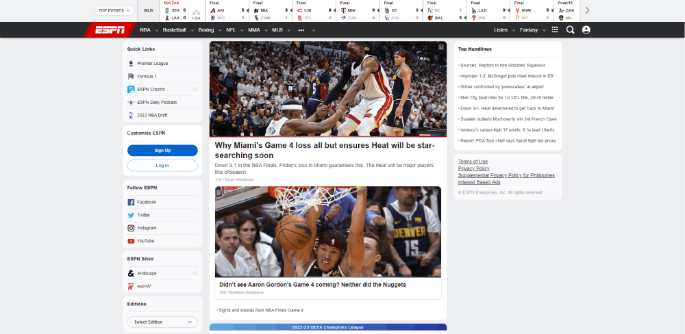Open Supplemental Privacy Policy for Philippines link

(506, 175)
